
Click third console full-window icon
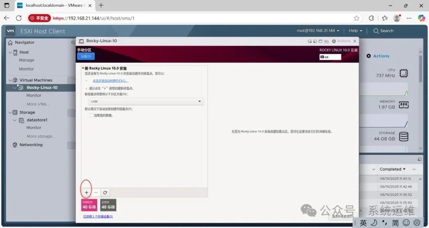(321, 41)
